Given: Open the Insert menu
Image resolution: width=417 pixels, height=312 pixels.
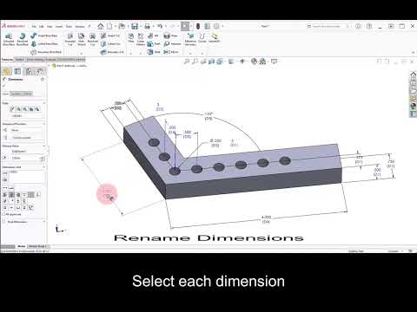Looking at the screenshot, I should (x=59, y=26).
